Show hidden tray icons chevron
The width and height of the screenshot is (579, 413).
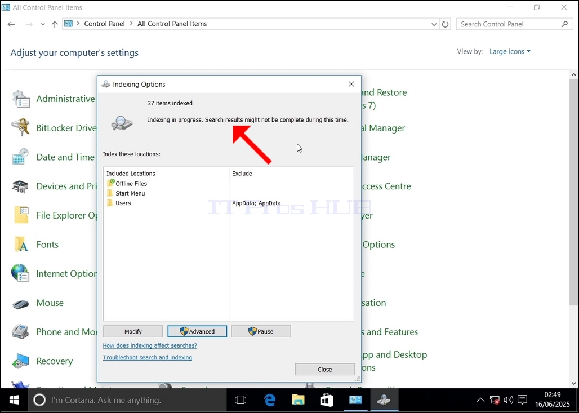click(x=480, y=400)
